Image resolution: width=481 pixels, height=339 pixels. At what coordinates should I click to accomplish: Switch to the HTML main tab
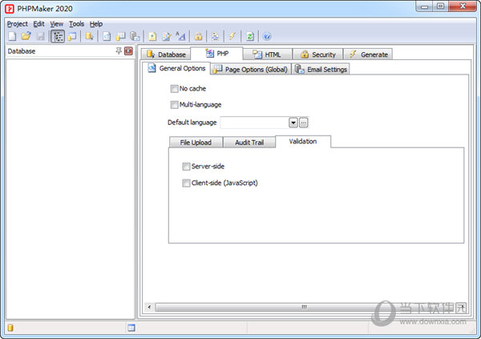[267, 54]
